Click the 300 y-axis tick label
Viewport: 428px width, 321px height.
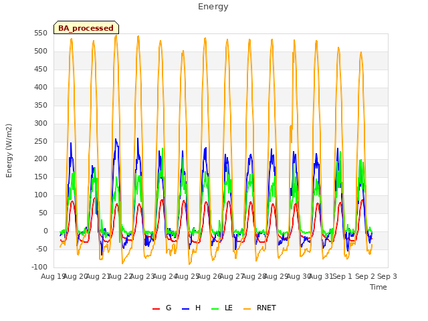41,123
